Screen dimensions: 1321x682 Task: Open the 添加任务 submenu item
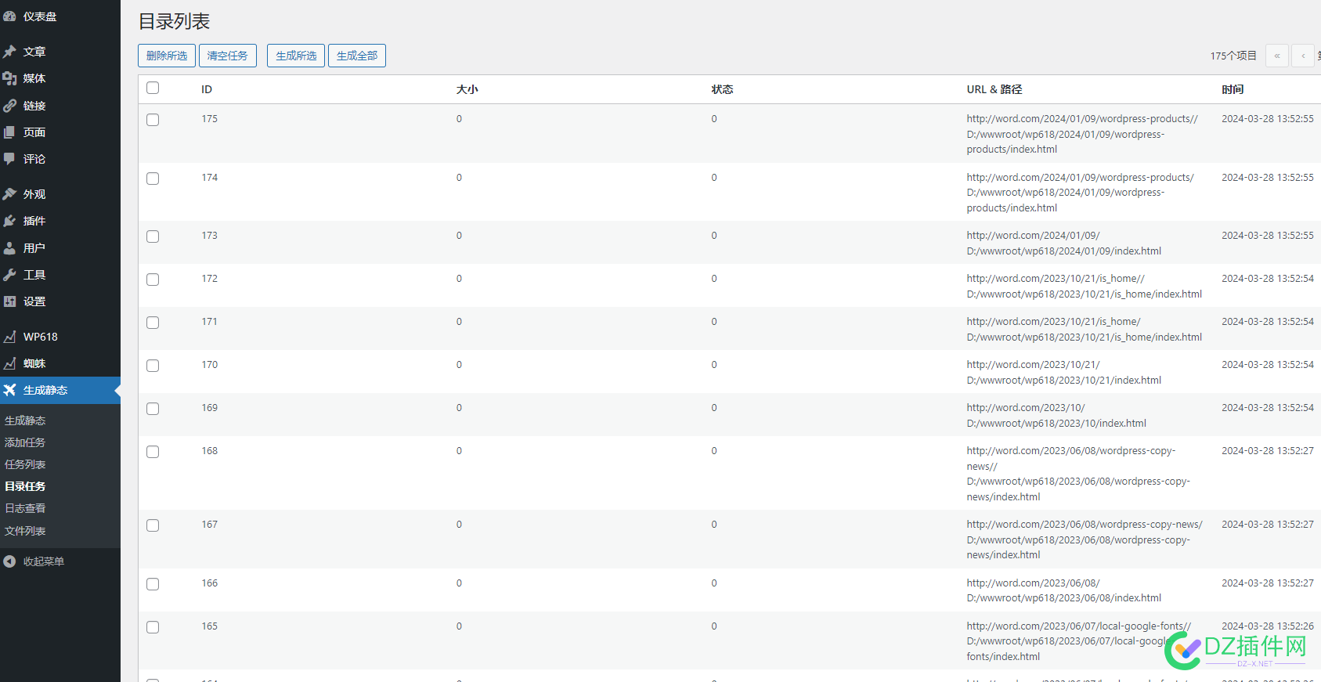coord(25,442)
